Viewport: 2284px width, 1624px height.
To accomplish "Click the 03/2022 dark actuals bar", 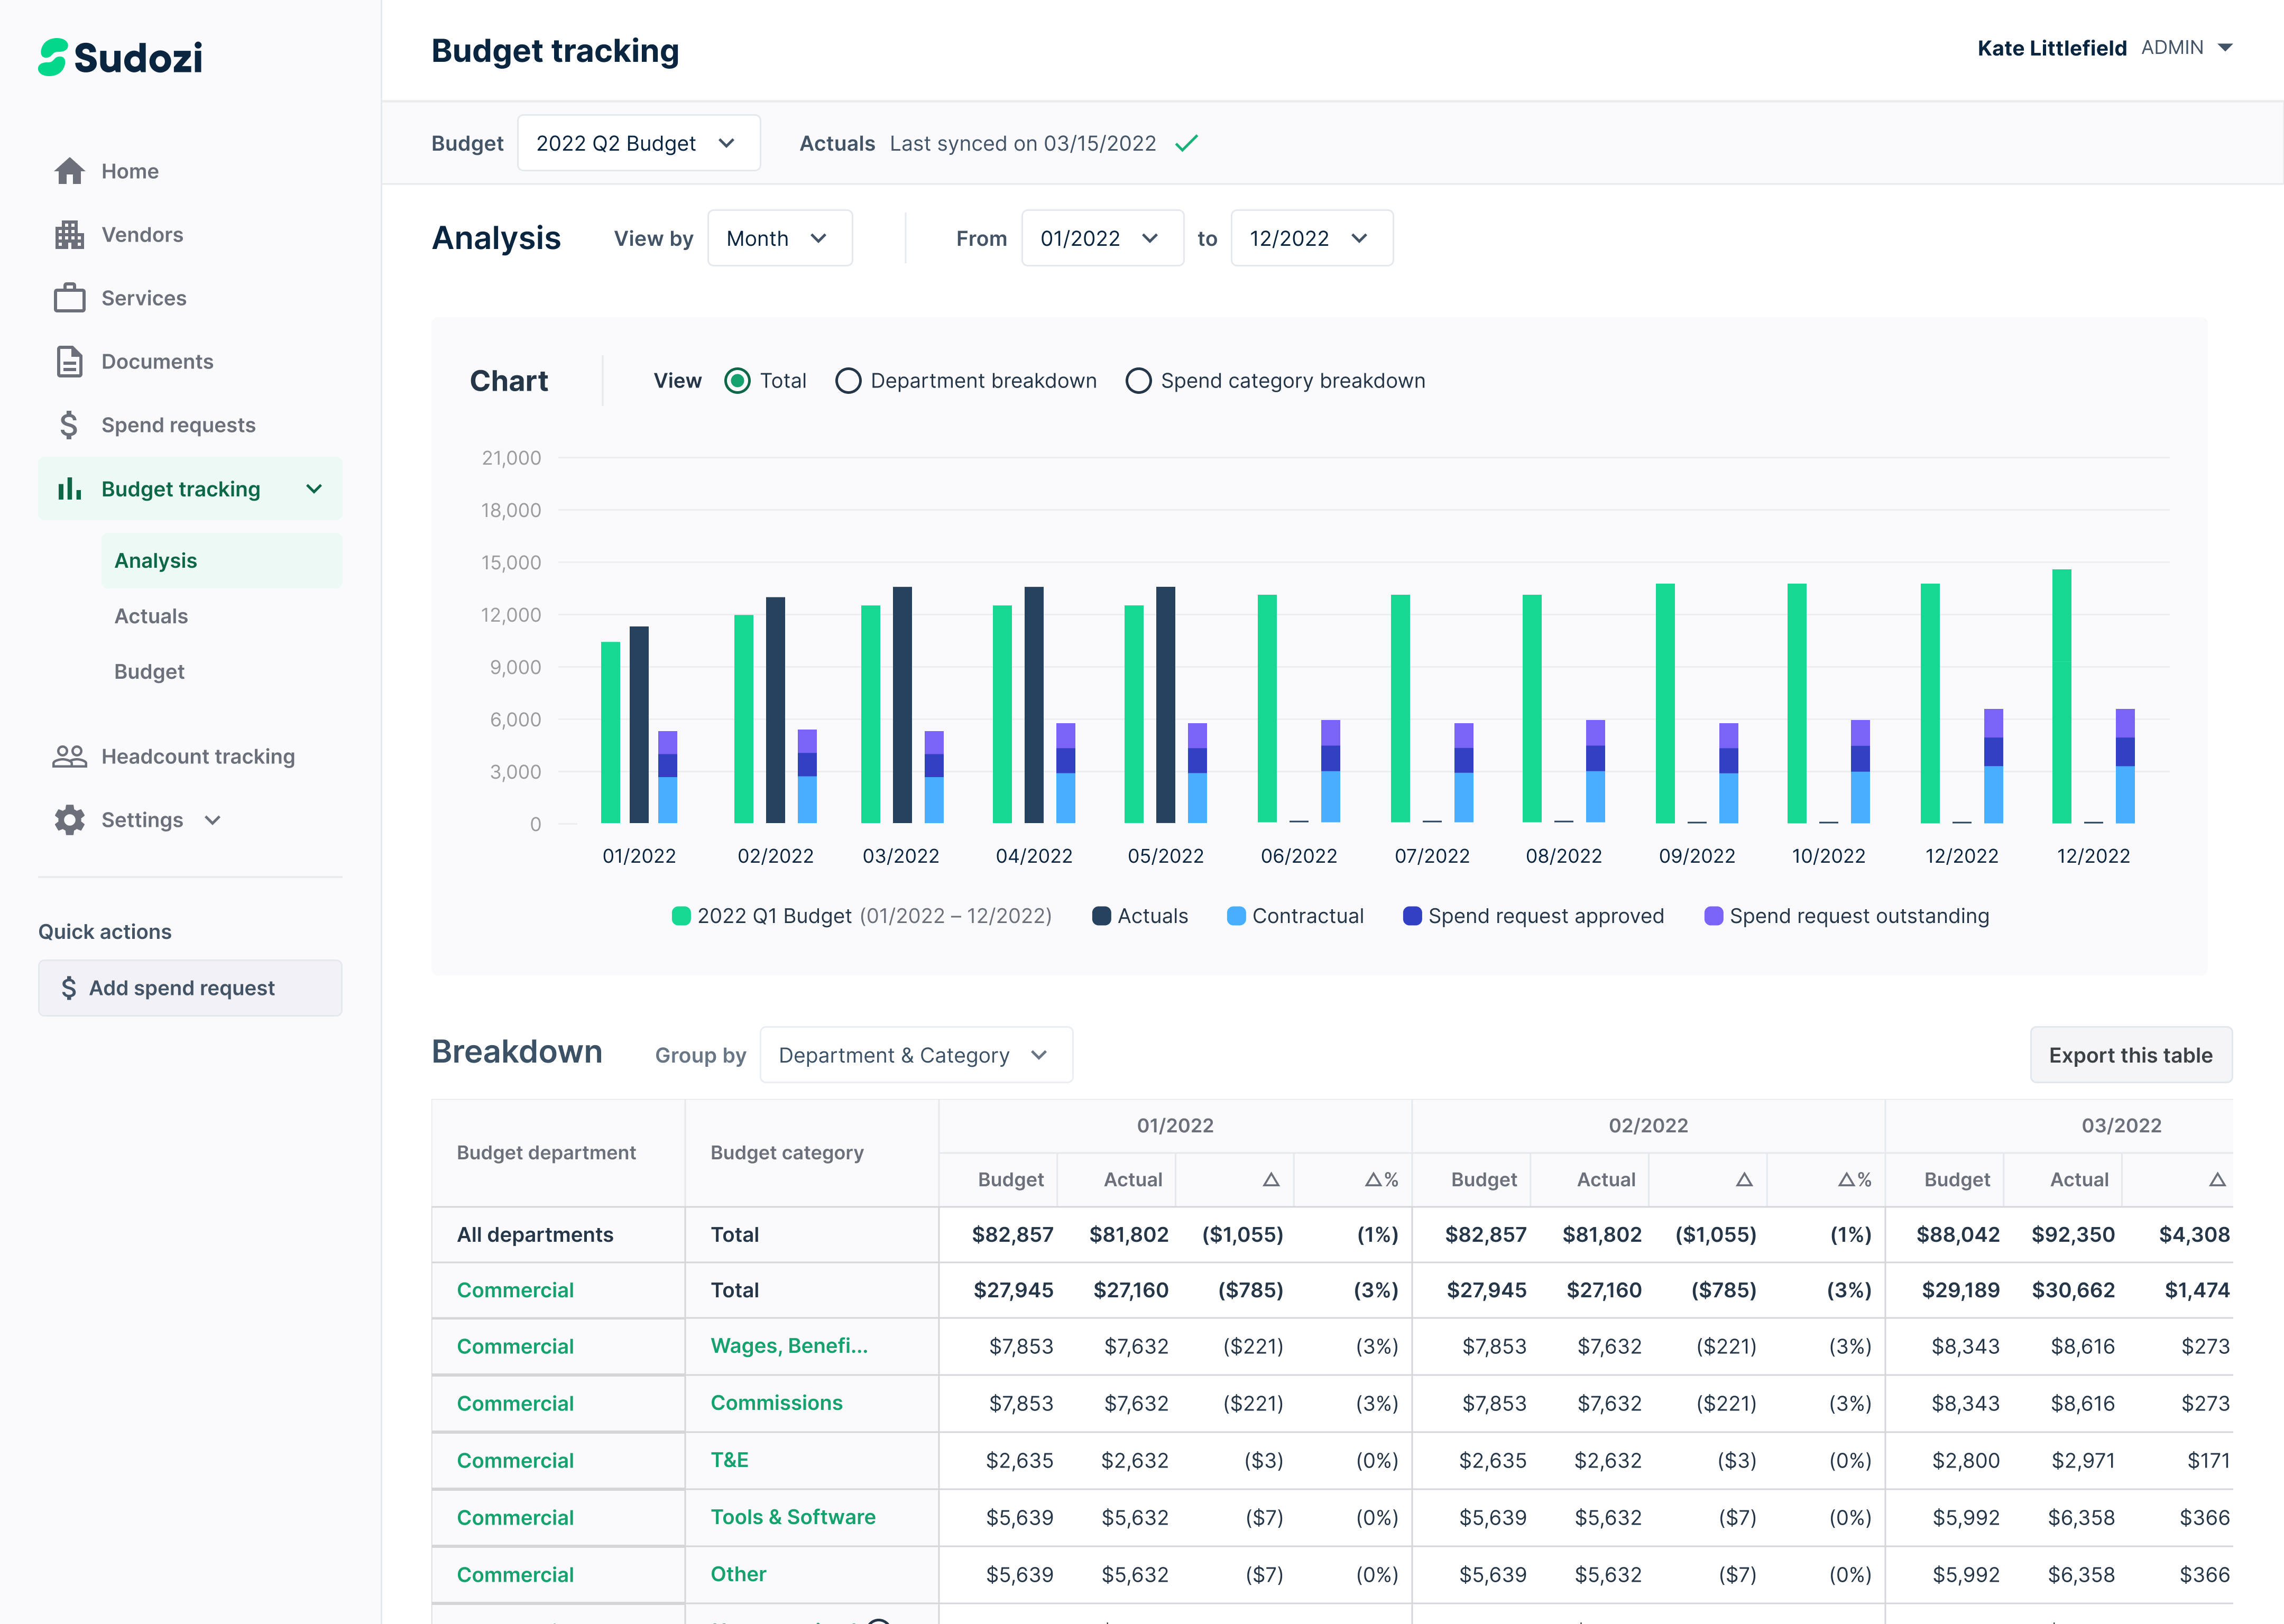I will pyautogui.click(x=902, y=705).
